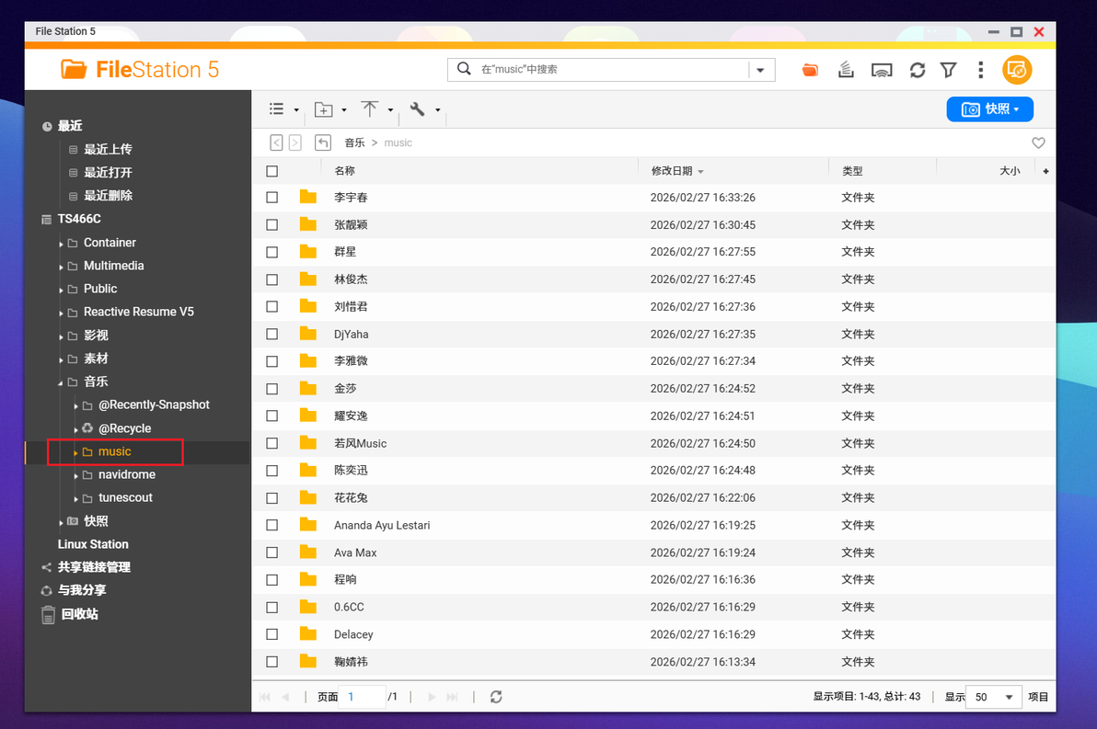Sort by 名称 column header
Screen dimensions: 1097x729
point(344,171)
